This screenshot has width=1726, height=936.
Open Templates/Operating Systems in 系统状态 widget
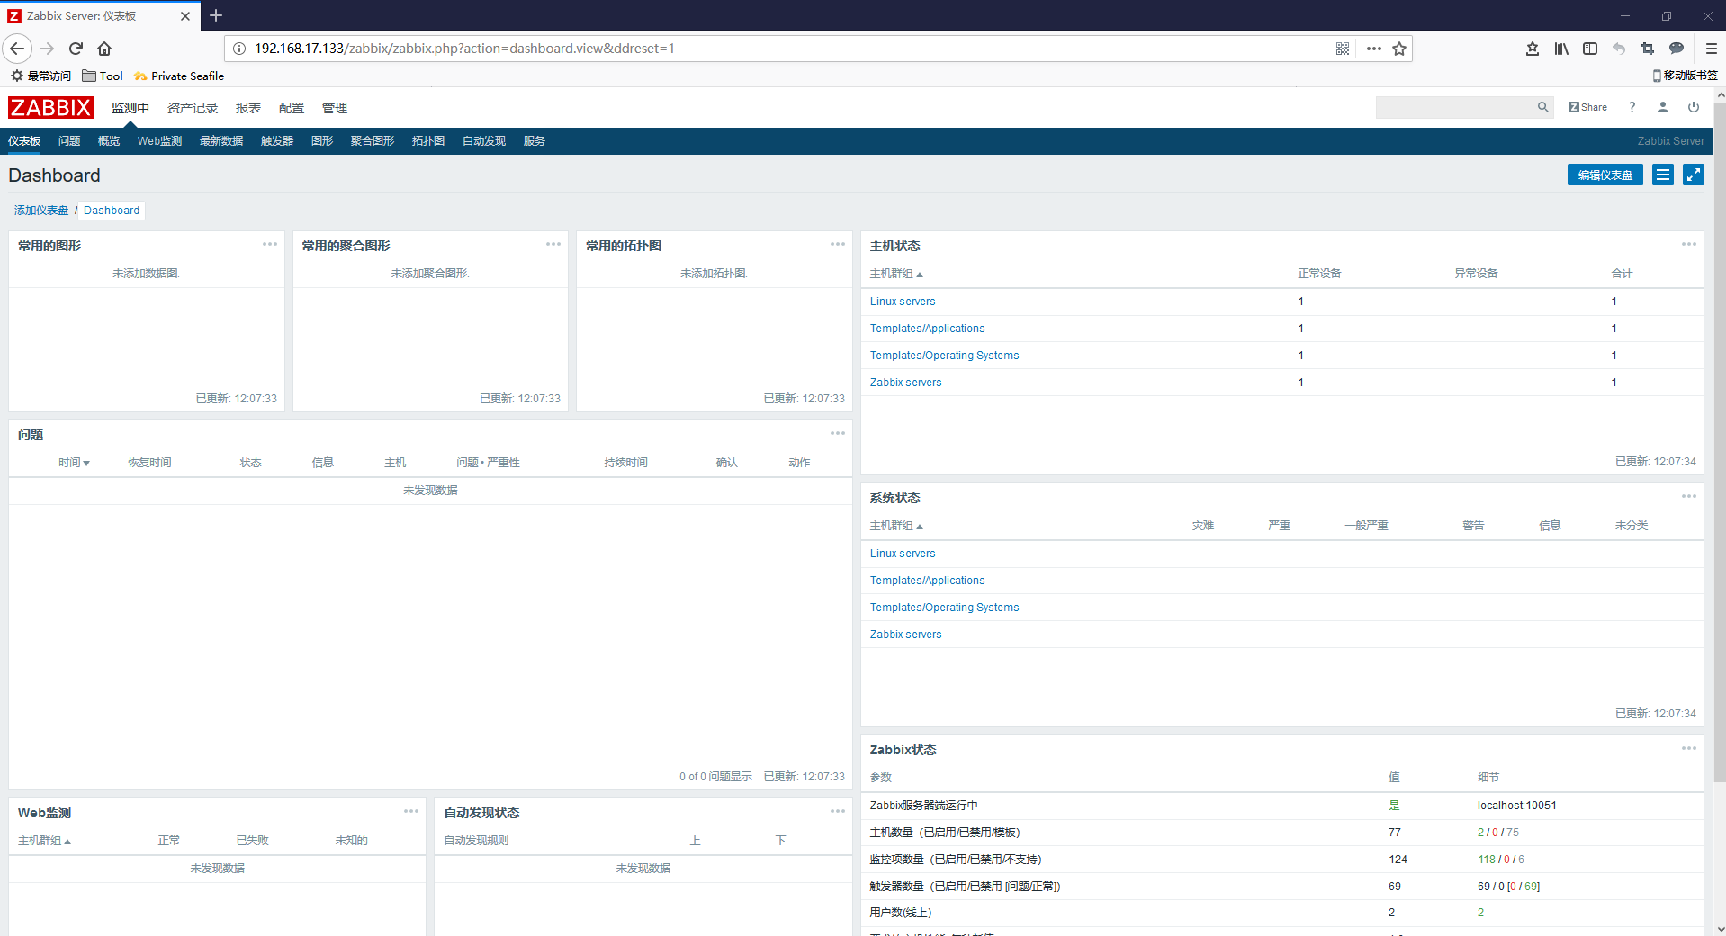944,607
